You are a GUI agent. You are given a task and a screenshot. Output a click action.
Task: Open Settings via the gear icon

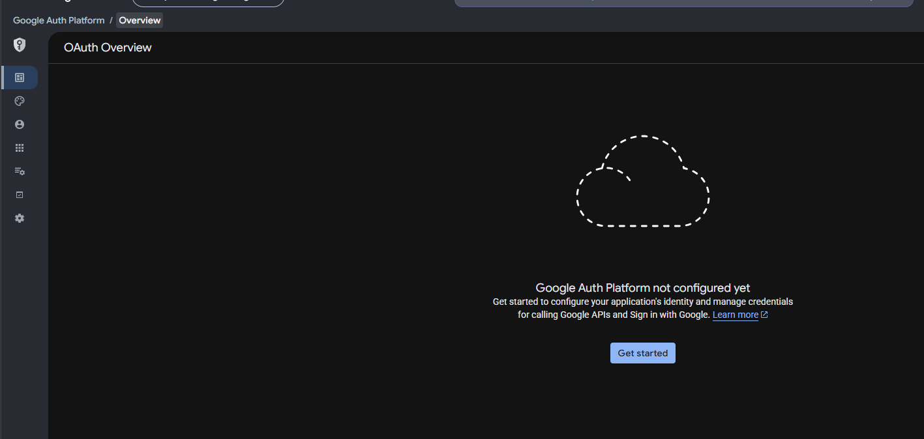click(20, 218)
